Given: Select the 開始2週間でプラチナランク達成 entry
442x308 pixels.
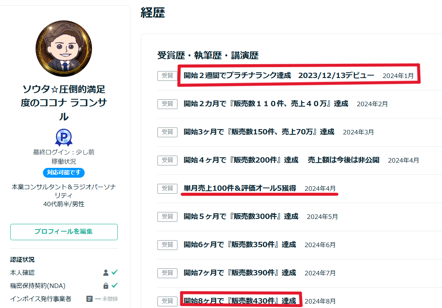Looking at the screenshot, I should [x=279, y=76].
